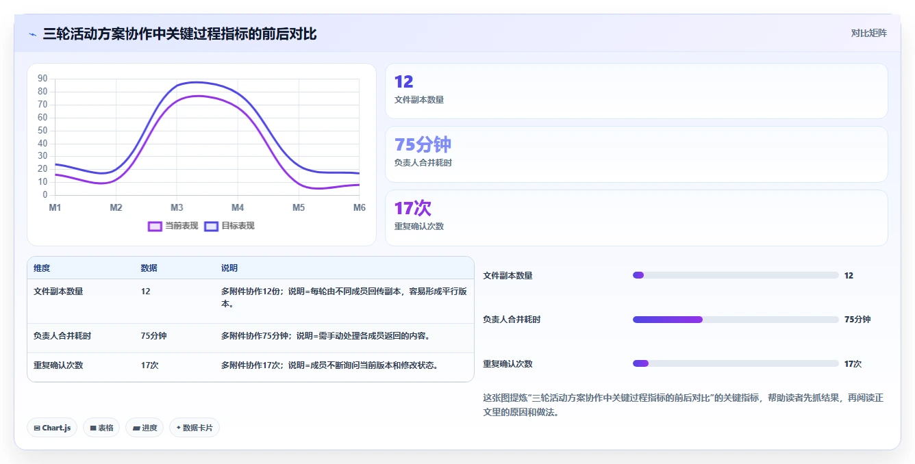The width and height of the screenshot is (915, 464).
Task: Click the description starting with 多附件协作17次
Action: tap(329, 365)
